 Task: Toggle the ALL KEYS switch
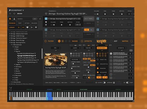[x=104, y=83]
